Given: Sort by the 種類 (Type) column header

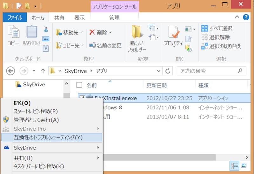Looking at the screenshot, I should (x=203, y=85).
